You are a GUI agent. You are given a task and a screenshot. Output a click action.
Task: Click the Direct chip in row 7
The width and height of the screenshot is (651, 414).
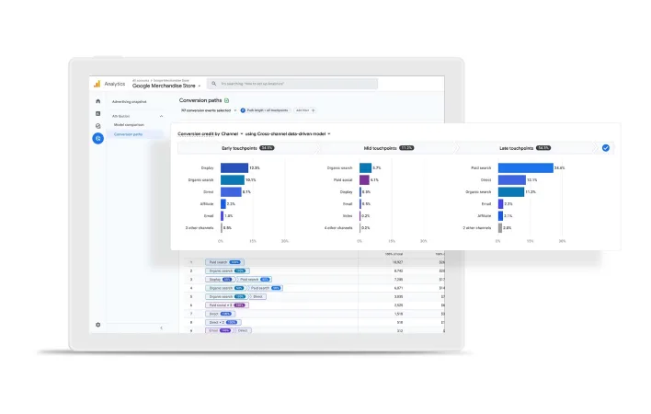[220, 314]
